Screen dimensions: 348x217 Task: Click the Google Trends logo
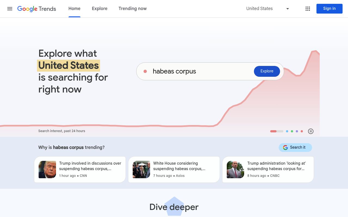click(x=37, y=9)
